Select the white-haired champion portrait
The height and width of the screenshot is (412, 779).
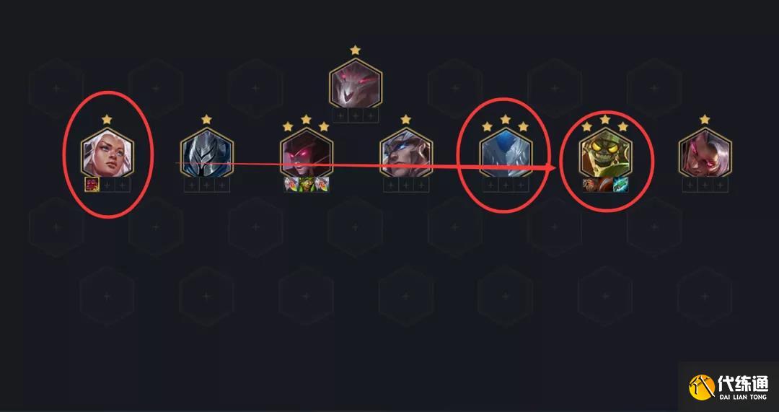coord(107,152)
